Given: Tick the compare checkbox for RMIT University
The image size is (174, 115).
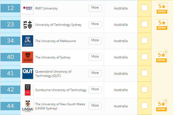Looking at the screenshot, I should click(x=144, y=8).
